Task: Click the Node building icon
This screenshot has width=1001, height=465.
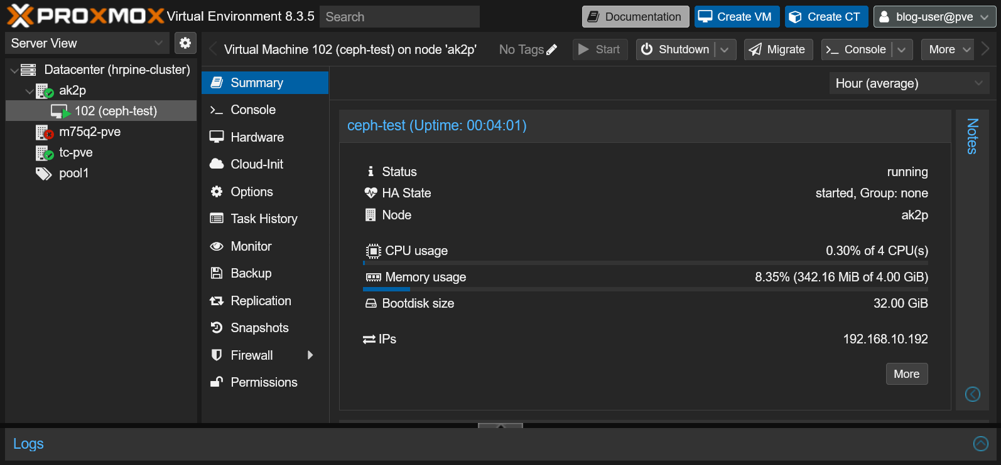Action: 371,215
